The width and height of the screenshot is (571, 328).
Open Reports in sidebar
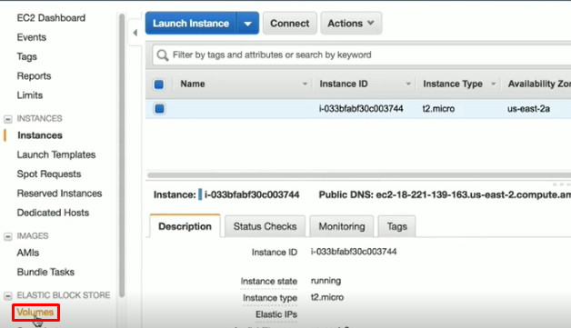coord(34,76)
